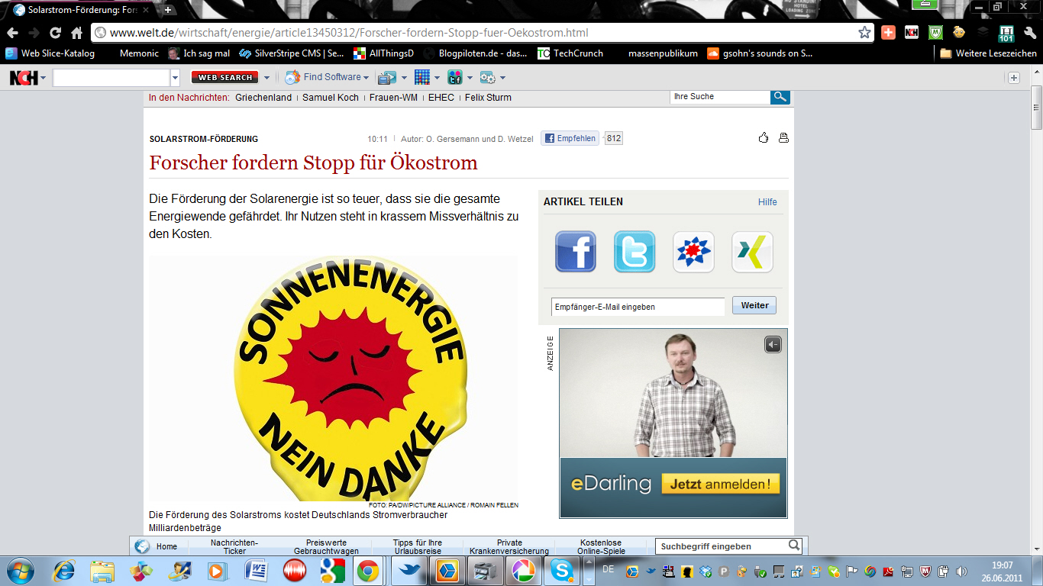The image size is (1043, 586).
Task: Click Facebook Empfehlen button
Action: pyautogui.click(x=570, y=139)
